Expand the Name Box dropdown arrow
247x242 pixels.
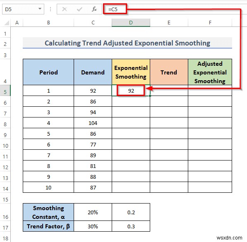40,9
